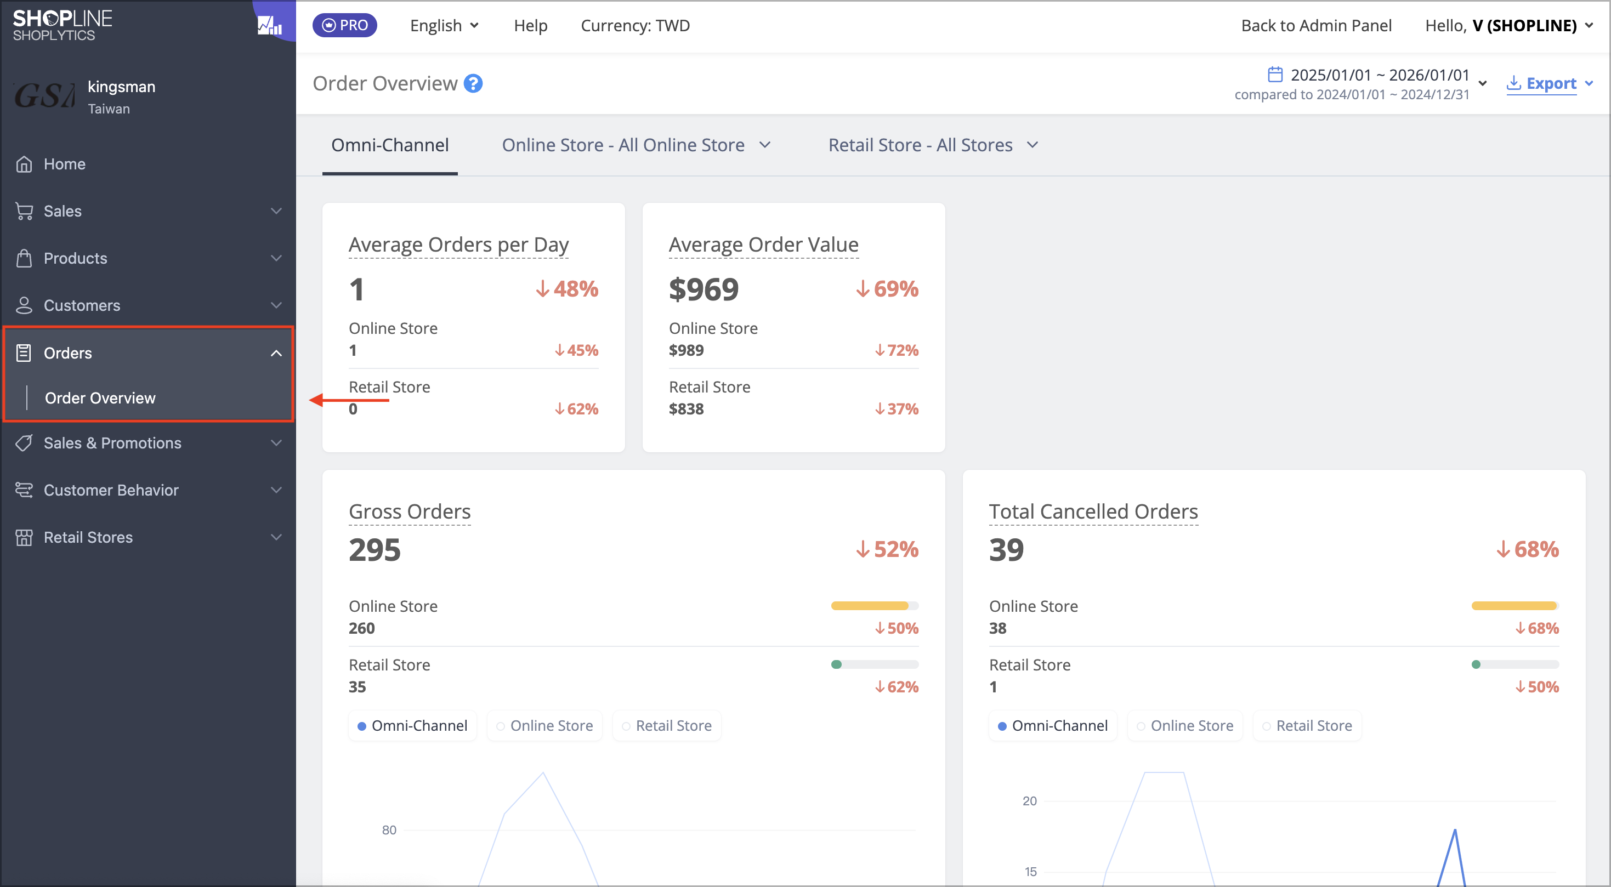Open the English language dropdown
This screenshot has height=887, width=1611.
pos(444,26)
